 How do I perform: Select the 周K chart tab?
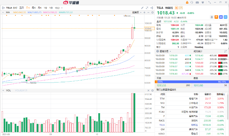point(34,8)
